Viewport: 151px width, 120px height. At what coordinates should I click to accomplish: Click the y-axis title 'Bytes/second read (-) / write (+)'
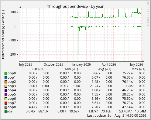tap(3, 34)
